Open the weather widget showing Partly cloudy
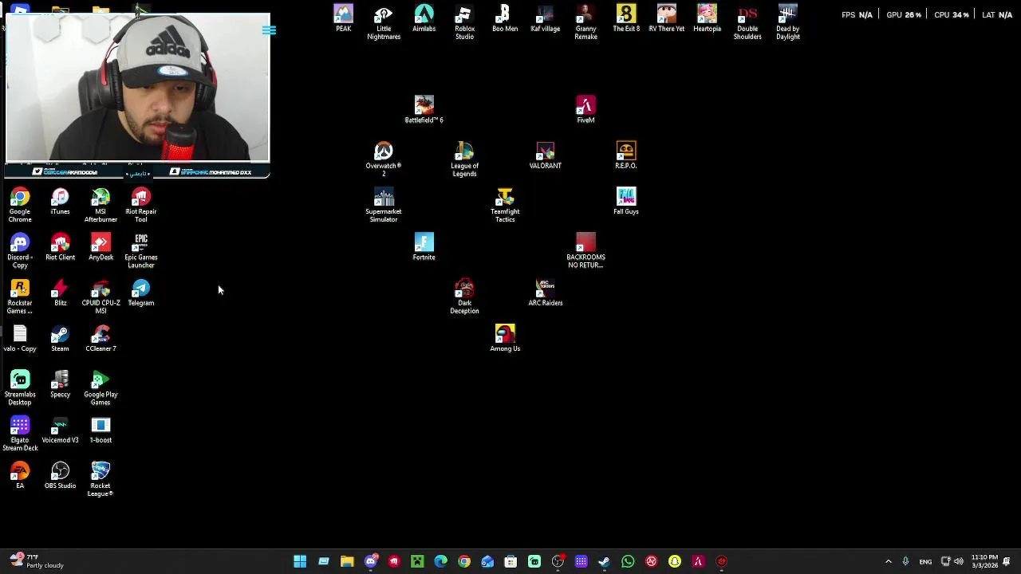This screenshot has width=1021, height=574. tap(36, 561)
